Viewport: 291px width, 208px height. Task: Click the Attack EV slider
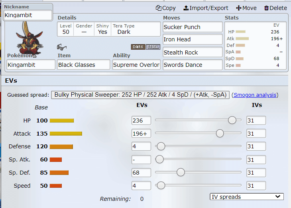[198, 133]
